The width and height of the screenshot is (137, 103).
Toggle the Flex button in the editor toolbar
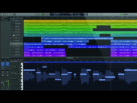[x=18, y=60]
